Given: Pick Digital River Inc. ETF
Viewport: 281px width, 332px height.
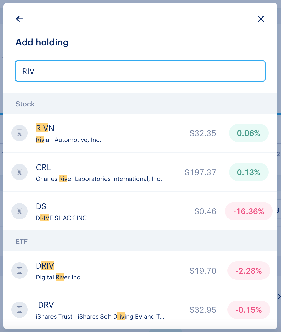Looking at the screenshot, I should 59,277.
